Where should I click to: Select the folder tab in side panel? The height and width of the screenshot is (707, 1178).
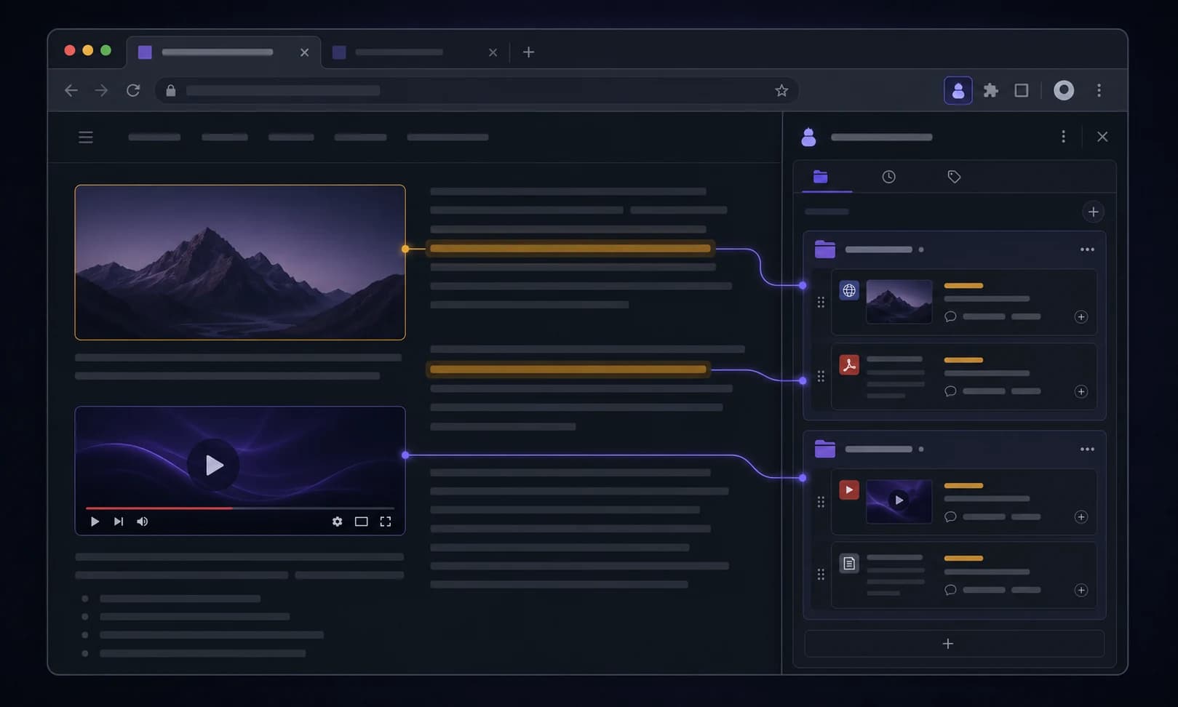[821, 177]
